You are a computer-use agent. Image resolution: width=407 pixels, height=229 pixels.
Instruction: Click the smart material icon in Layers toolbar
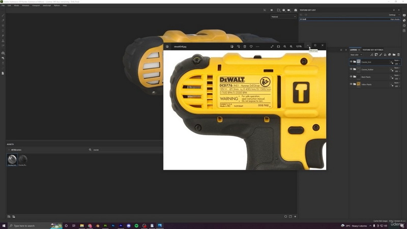tap(390, 55)
